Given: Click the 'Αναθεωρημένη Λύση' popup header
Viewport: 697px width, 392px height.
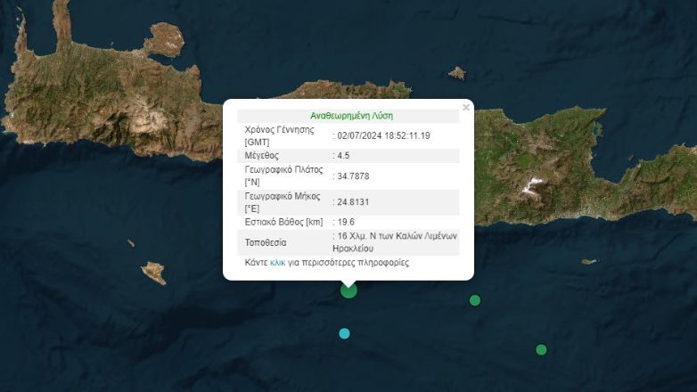Looking at the screenshot, I should (351, 116).
